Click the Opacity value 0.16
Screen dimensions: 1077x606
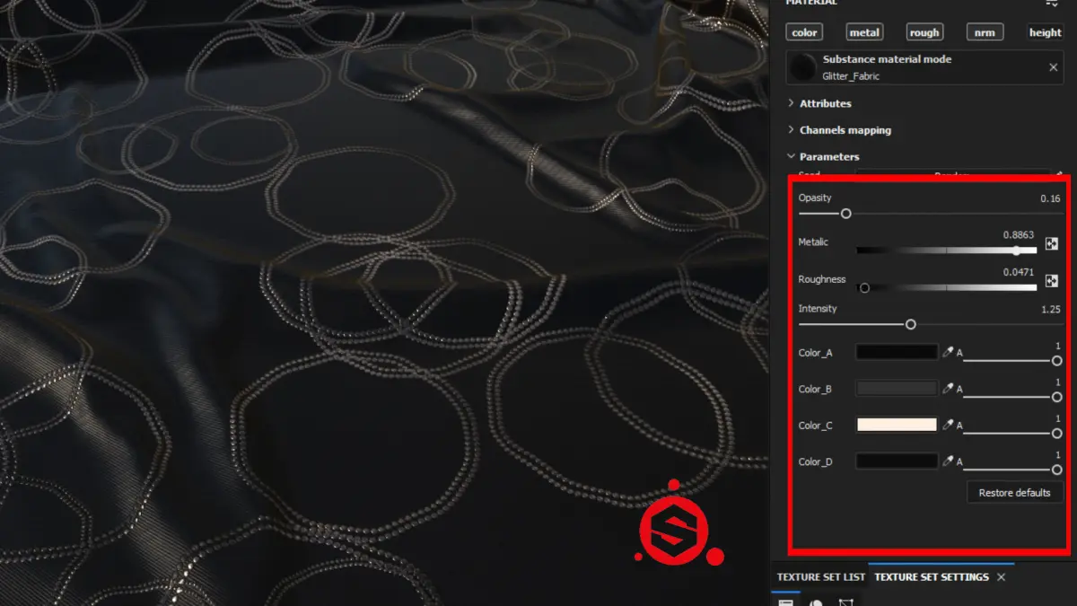[1050, 198]
